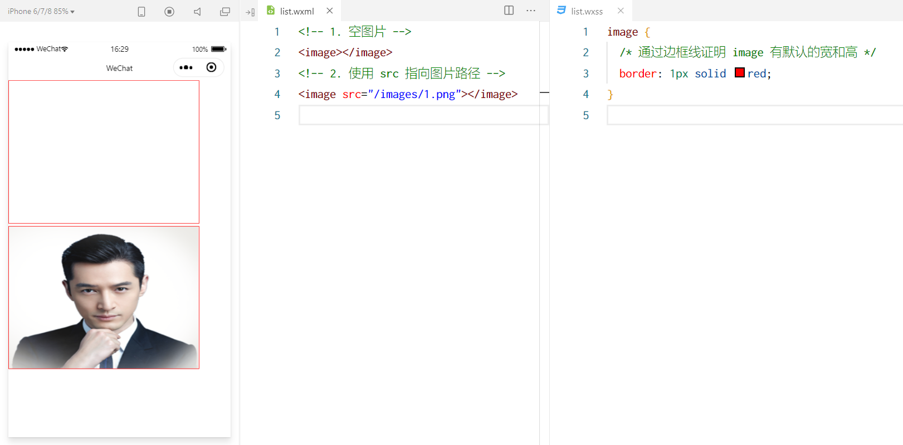Switch to the list.wxml tab

point(297,11)
